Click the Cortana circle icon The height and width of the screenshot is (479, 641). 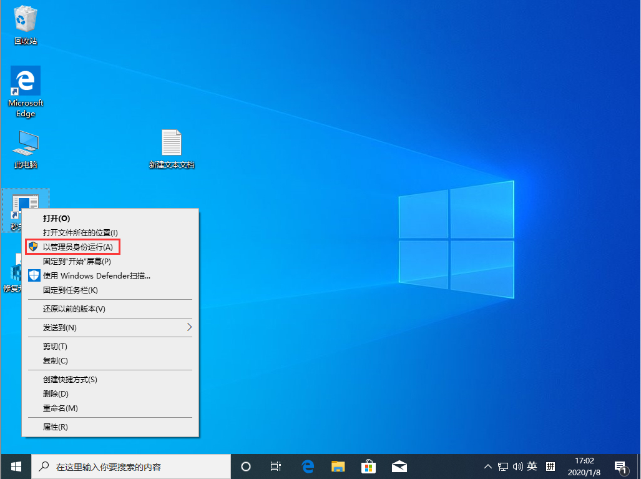click(245, 466)
